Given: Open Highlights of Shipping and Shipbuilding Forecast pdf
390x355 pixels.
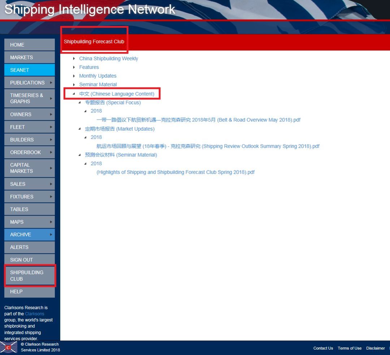Looking at the screenshot, I should point(175,172).
